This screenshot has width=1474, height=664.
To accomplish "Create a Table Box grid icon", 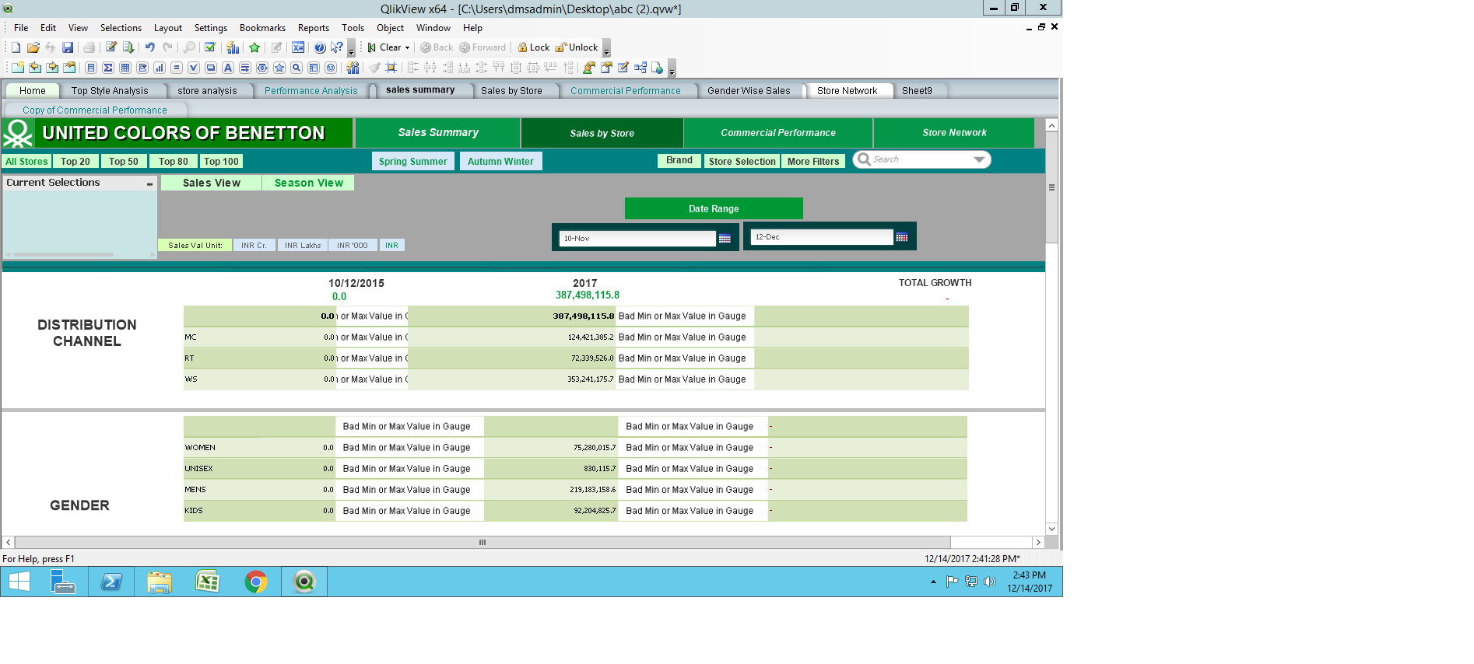I will [x=125, y=68].
